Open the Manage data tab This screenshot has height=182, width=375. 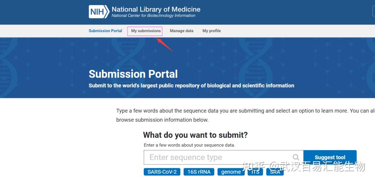click(x=182, y=31)
